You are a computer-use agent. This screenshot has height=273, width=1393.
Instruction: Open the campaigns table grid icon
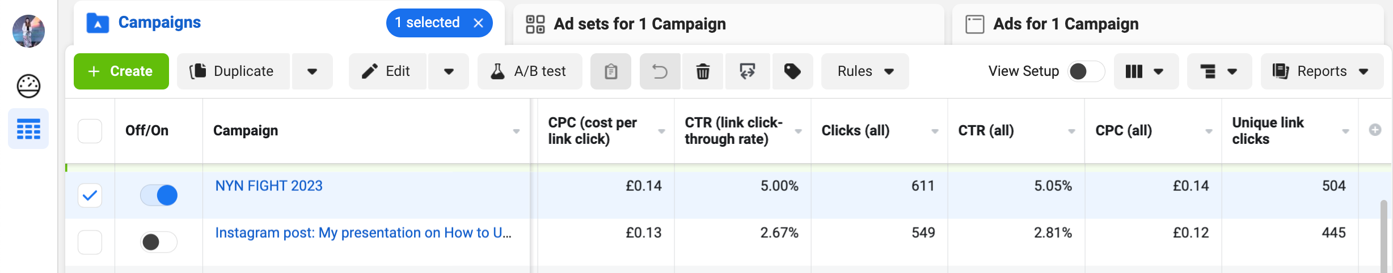(28, 129)
